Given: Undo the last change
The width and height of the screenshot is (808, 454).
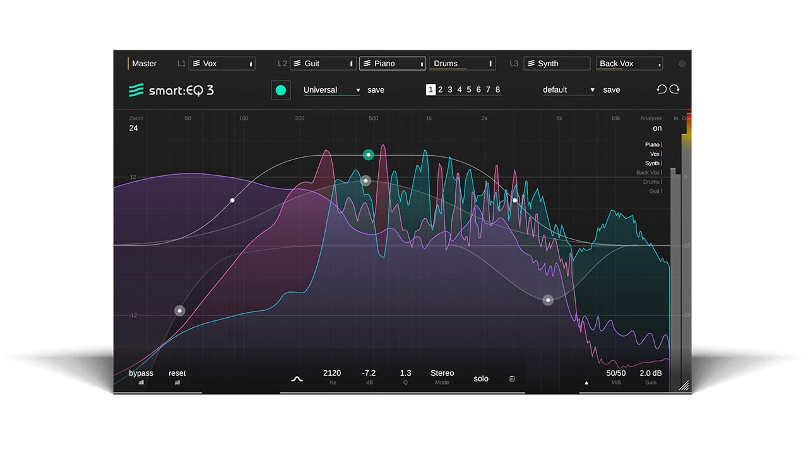Looking at the screenshot, I should coord(661,90).
